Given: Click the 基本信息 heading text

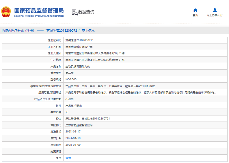Looking at the screenshot, I should tap(88, 31).
